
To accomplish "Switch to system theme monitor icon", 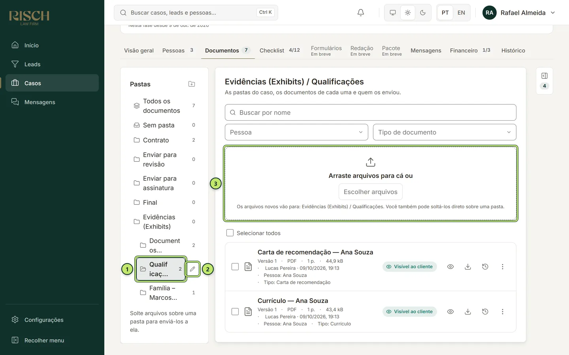I will tap(392, 13).
